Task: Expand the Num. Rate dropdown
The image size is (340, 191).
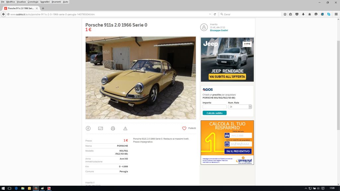Action: pos(250,107)
